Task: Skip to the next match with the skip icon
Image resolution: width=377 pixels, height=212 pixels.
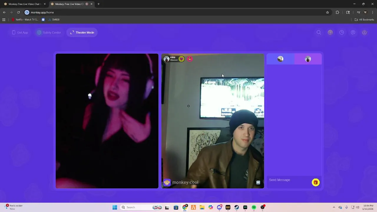Action: coord(258,183)
